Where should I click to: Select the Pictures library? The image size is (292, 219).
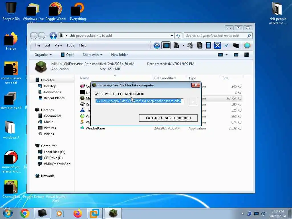(50, 128)
